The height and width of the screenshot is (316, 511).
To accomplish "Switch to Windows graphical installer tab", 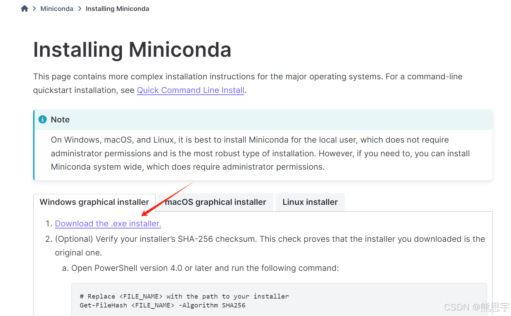I will pyautogui.click(x=94, y=202).
